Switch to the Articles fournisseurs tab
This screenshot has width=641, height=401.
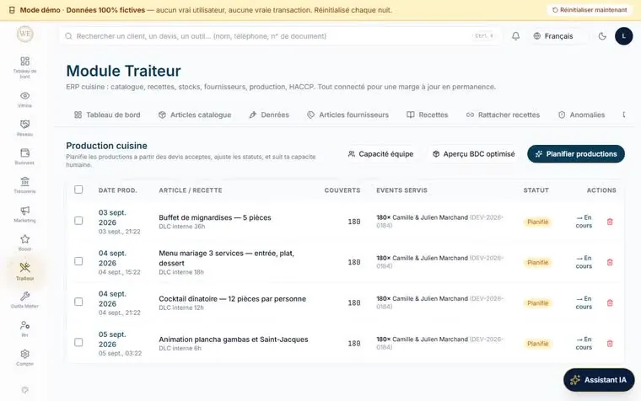pyautogui.click(x=347, y=115)
